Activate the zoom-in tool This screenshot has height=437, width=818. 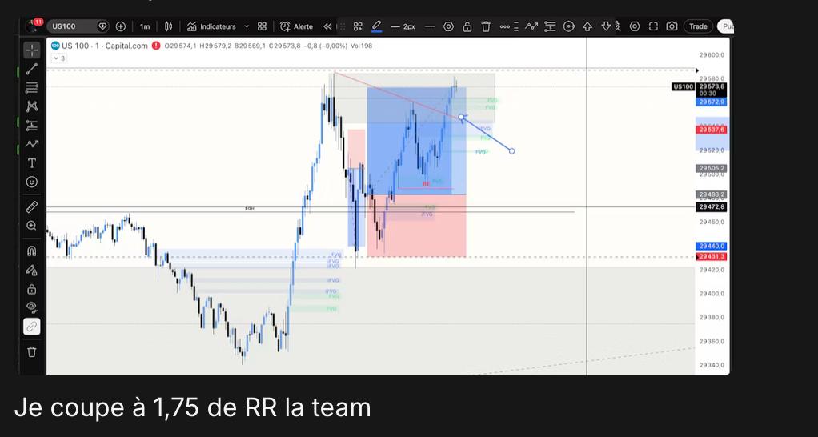[x=32, y=226]
